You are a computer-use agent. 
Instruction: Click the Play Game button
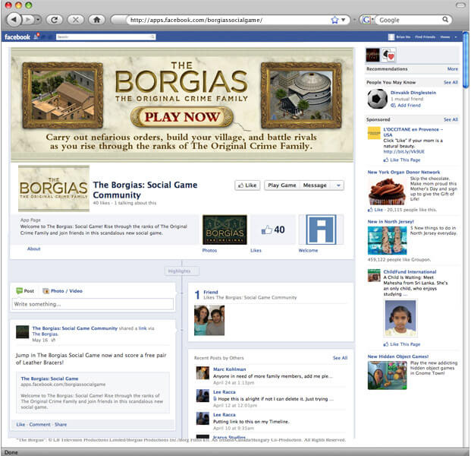(281, 185)
